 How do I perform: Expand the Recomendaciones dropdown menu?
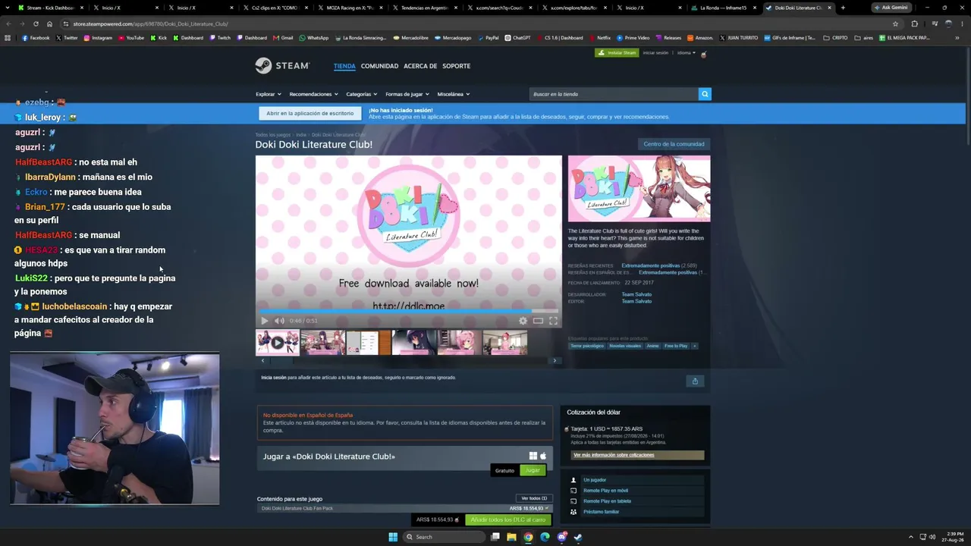(313, 94)
